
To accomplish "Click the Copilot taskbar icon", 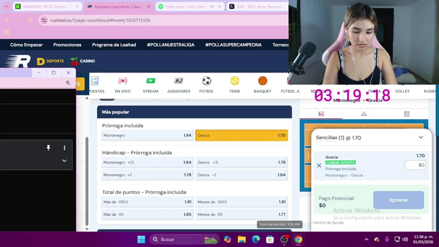I will (228, 239).
